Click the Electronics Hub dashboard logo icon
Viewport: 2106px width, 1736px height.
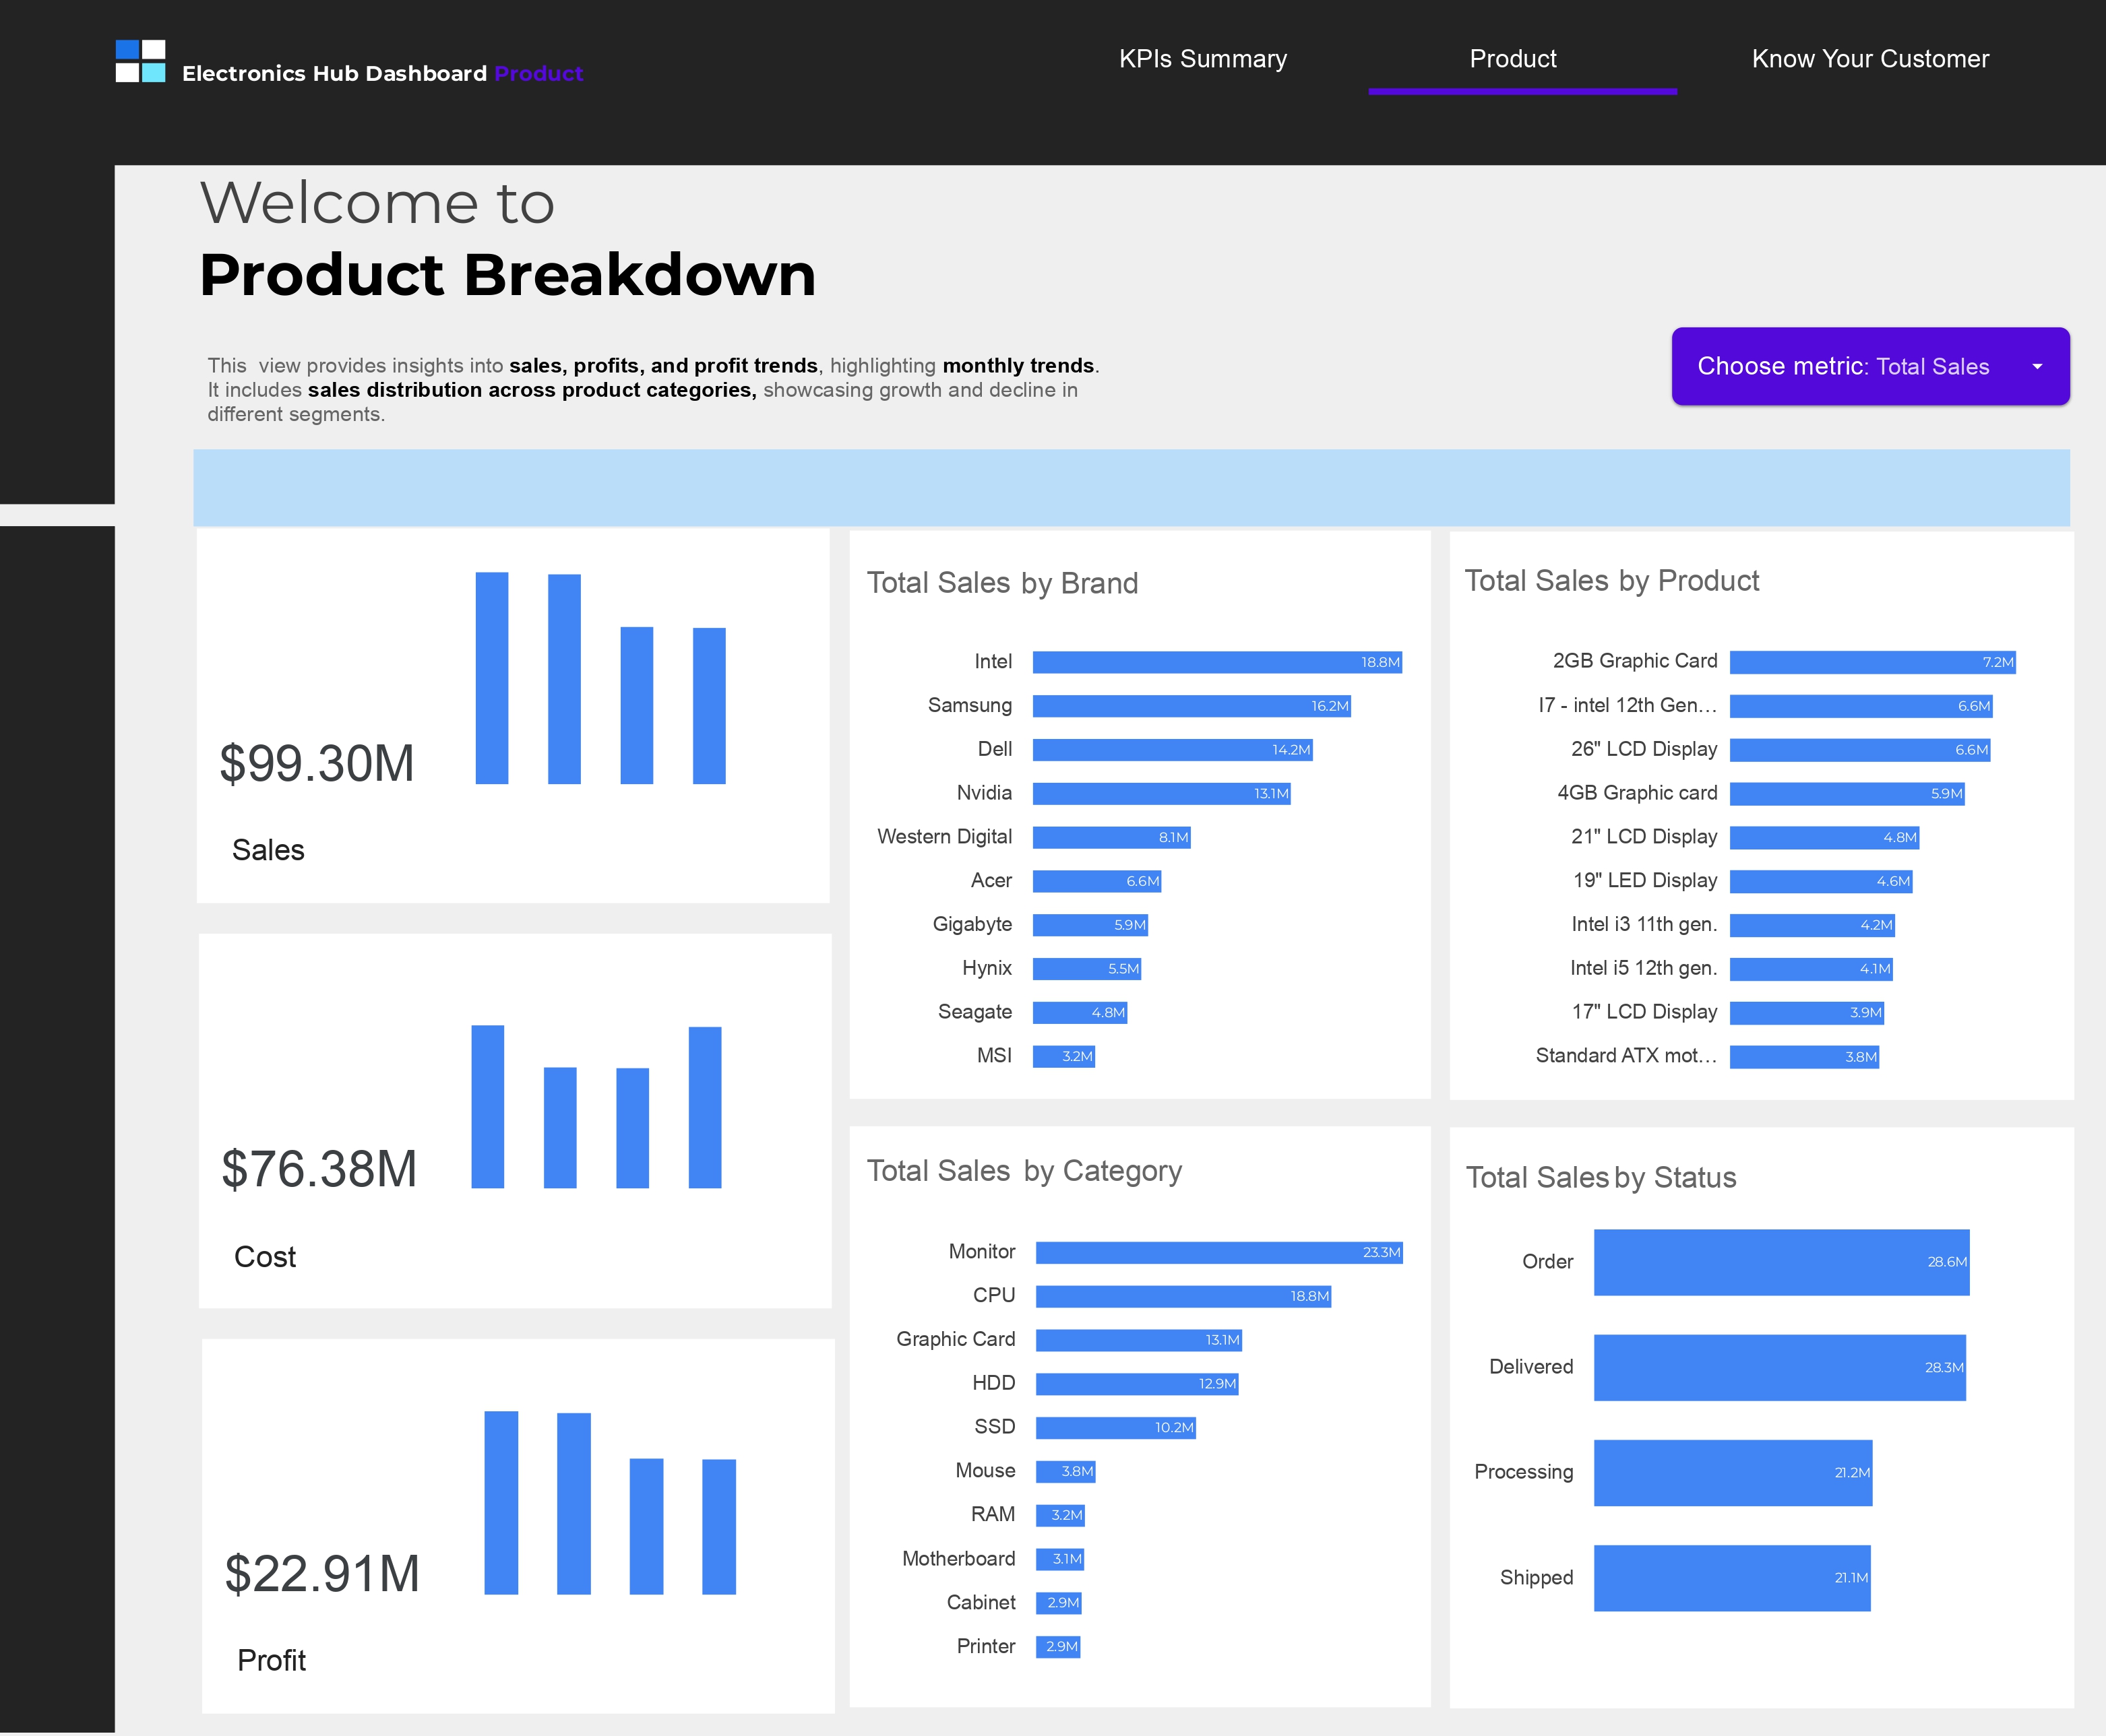(x=140, y=61)
